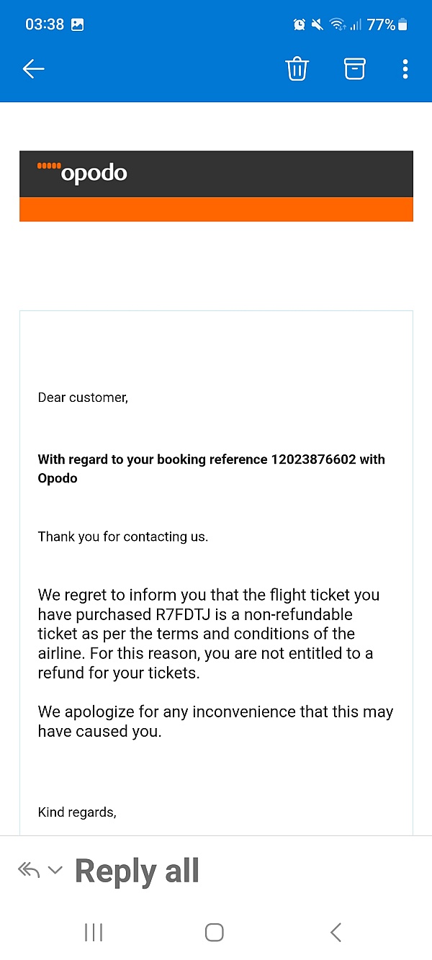
Task: Tap the back arrow to leave email
Action: coord(33,68)
